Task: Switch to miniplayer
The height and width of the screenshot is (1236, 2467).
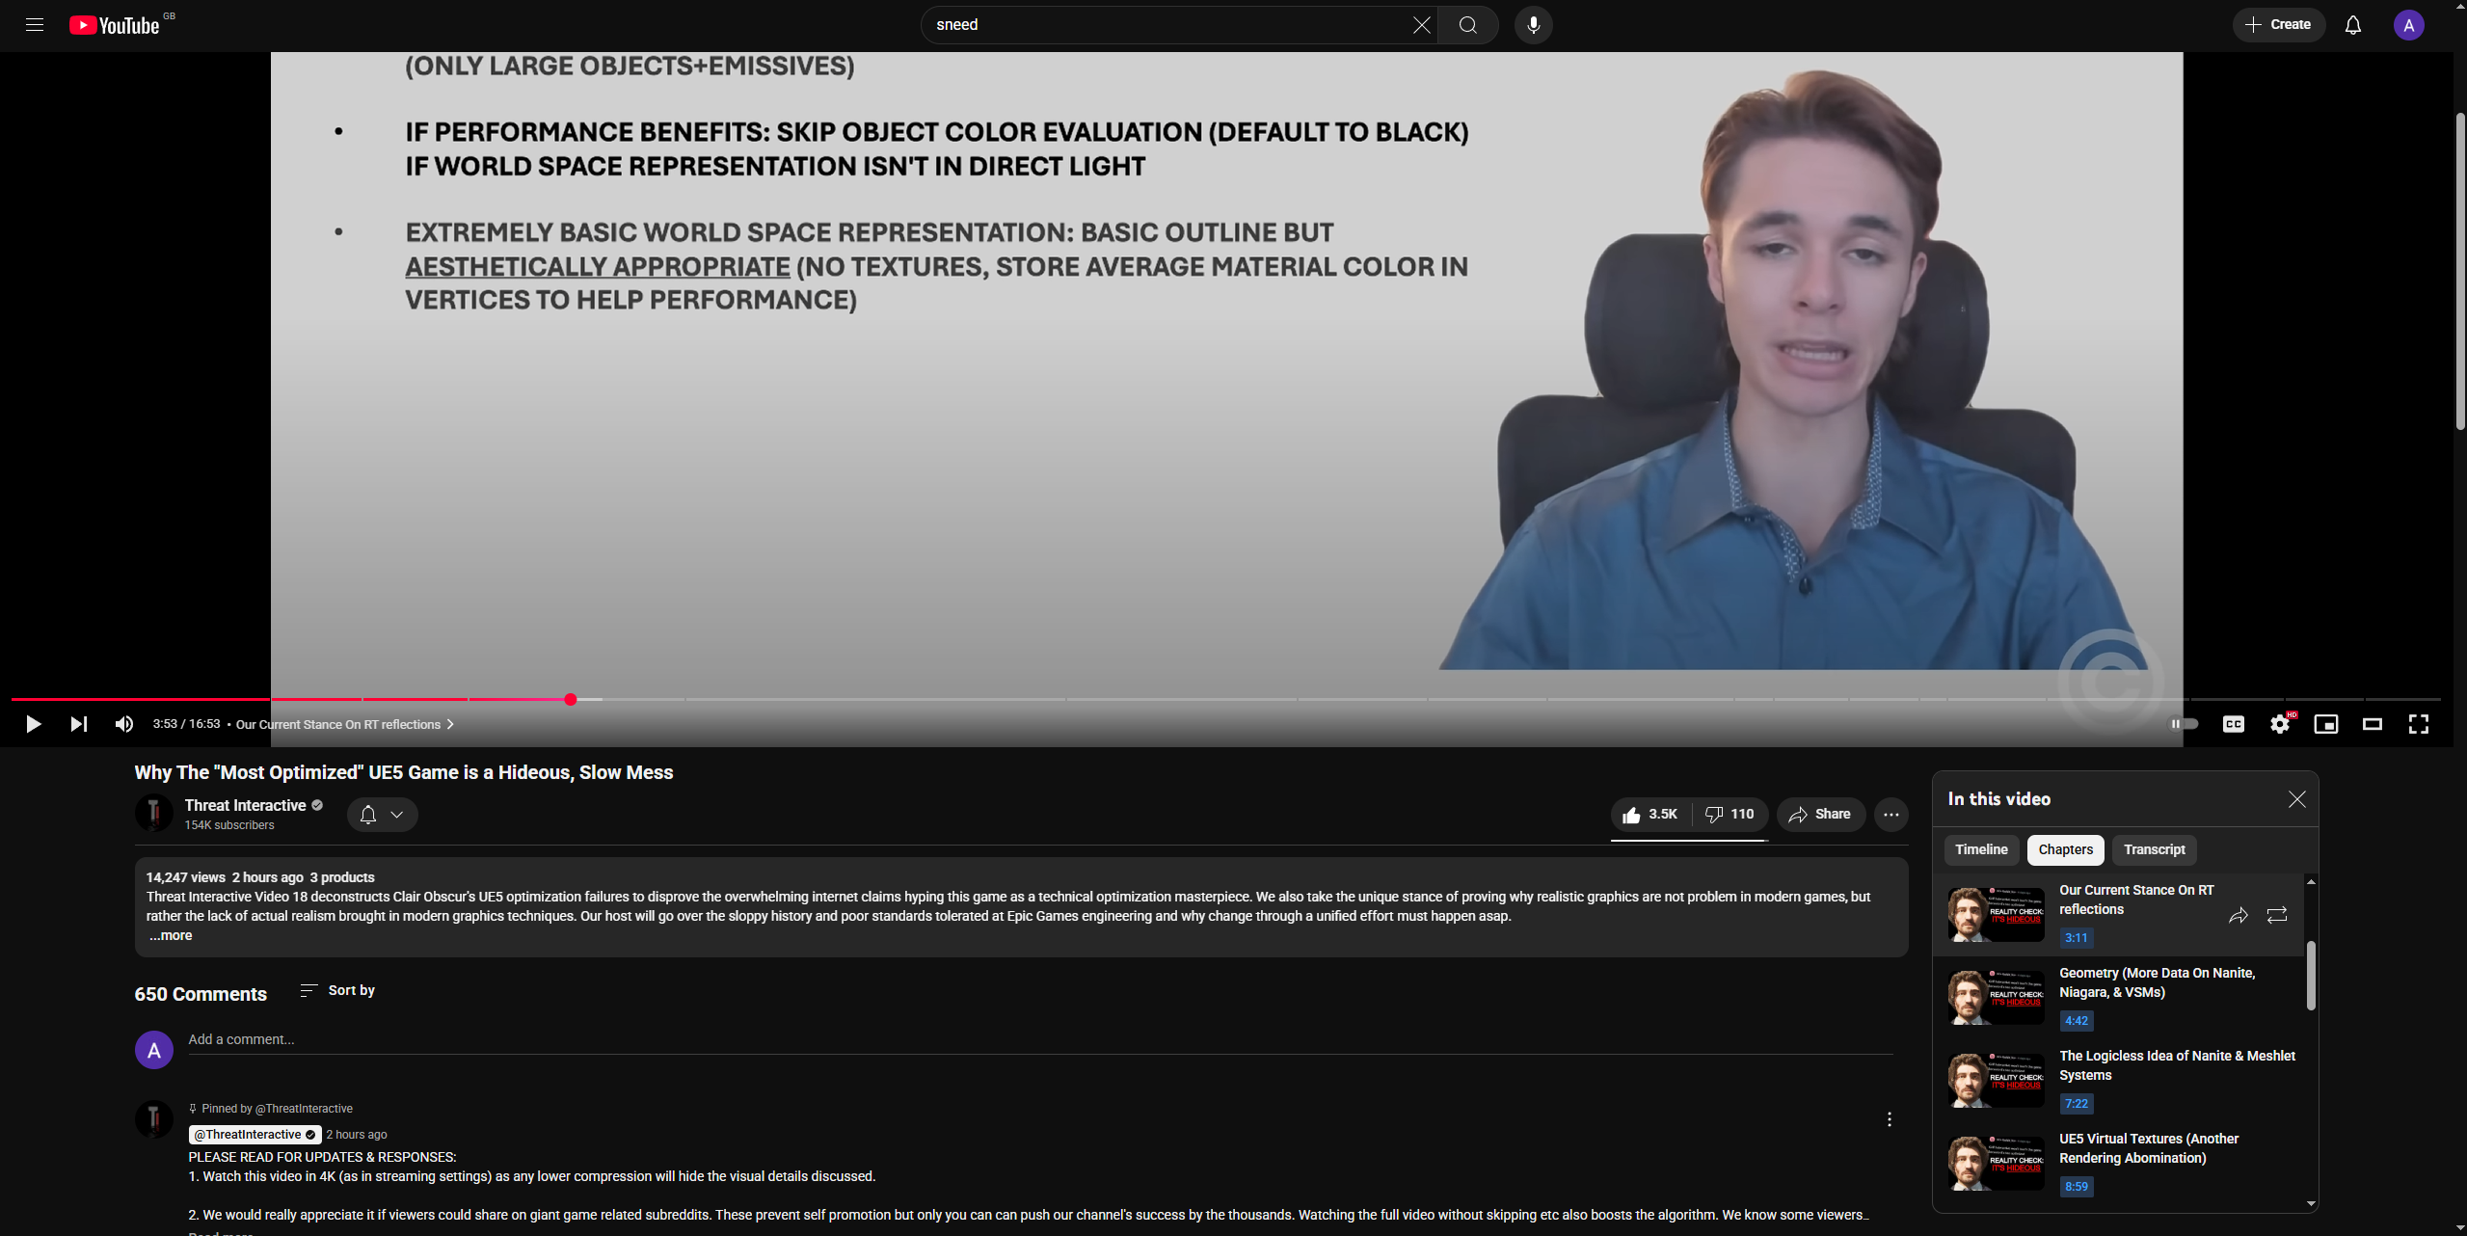Action: (2325, 724)
